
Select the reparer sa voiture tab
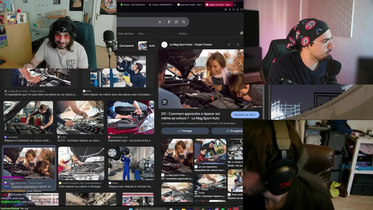click(218, 5)
